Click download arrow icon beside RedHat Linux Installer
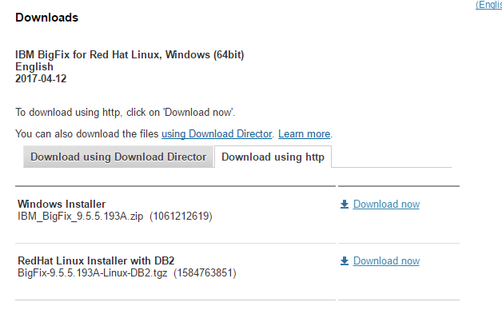The width and height of the screenshot is (502, 314). tap(345, 260)
